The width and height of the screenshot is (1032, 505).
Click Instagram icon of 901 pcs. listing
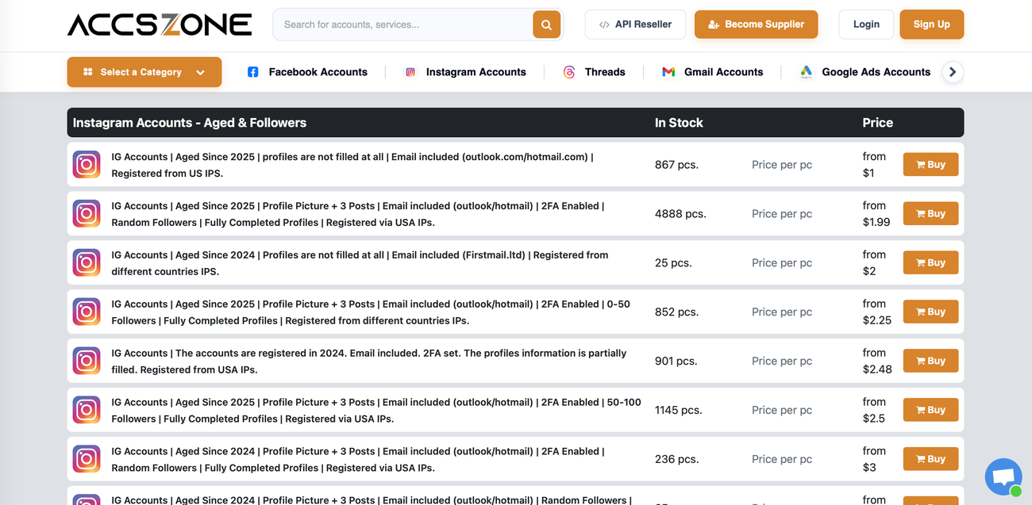coord(87,362)
